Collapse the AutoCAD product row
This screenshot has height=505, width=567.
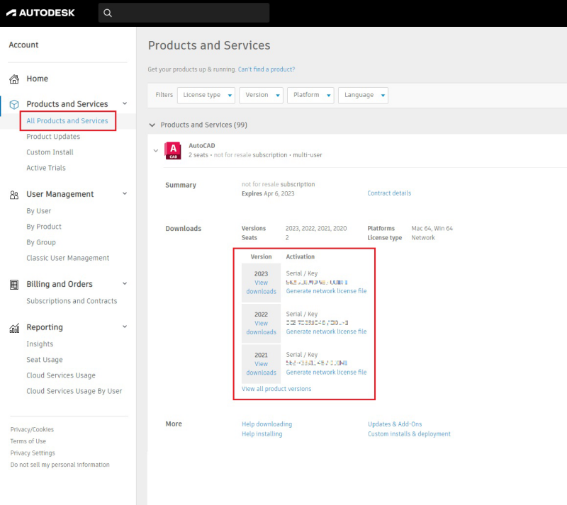pos(156,150)
